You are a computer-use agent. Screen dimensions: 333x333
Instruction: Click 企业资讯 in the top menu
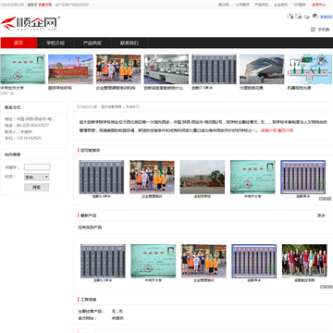[280, 5]
